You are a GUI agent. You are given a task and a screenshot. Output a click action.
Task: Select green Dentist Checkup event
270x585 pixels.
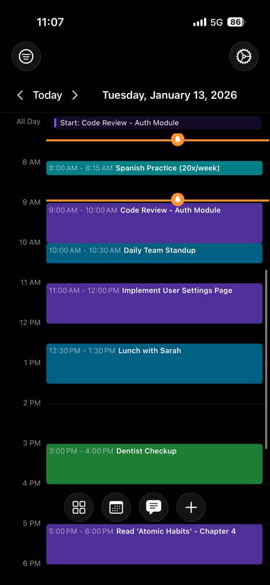pyautogui.click(x=154, y=464)
